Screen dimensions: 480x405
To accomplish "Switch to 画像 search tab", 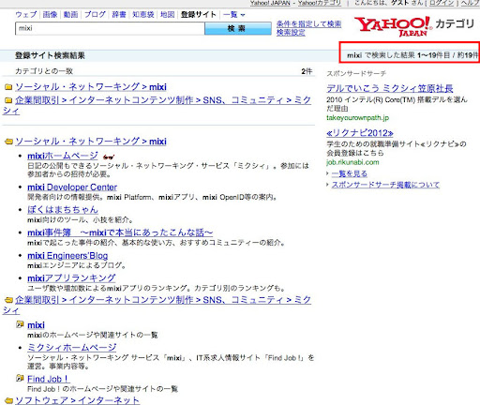I will pyautogui.click(x=50, y=15).
